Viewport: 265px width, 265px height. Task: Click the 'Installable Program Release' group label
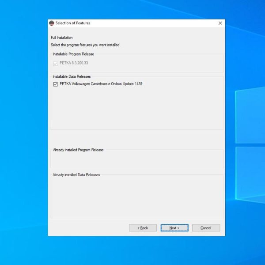pos(73,54)
